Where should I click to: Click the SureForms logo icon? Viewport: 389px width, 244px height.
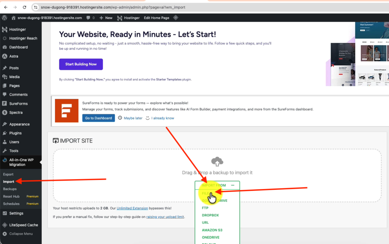pos(66,111)
